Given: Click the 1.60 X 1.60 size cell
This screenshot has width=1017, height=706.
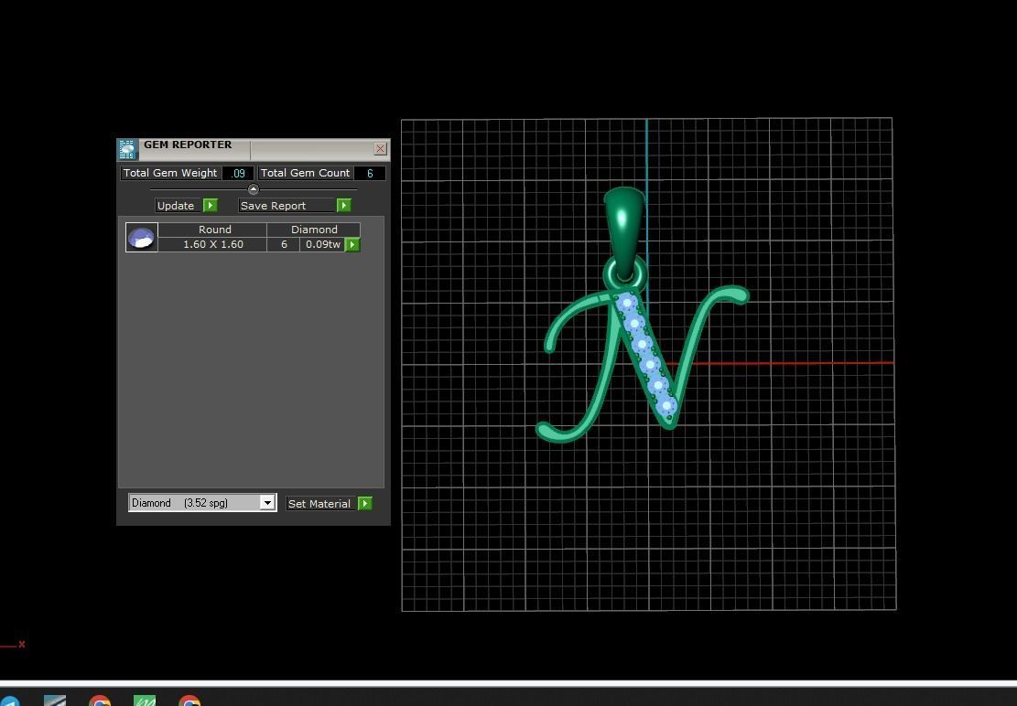Looking at the screenshot, I should 212,244.
